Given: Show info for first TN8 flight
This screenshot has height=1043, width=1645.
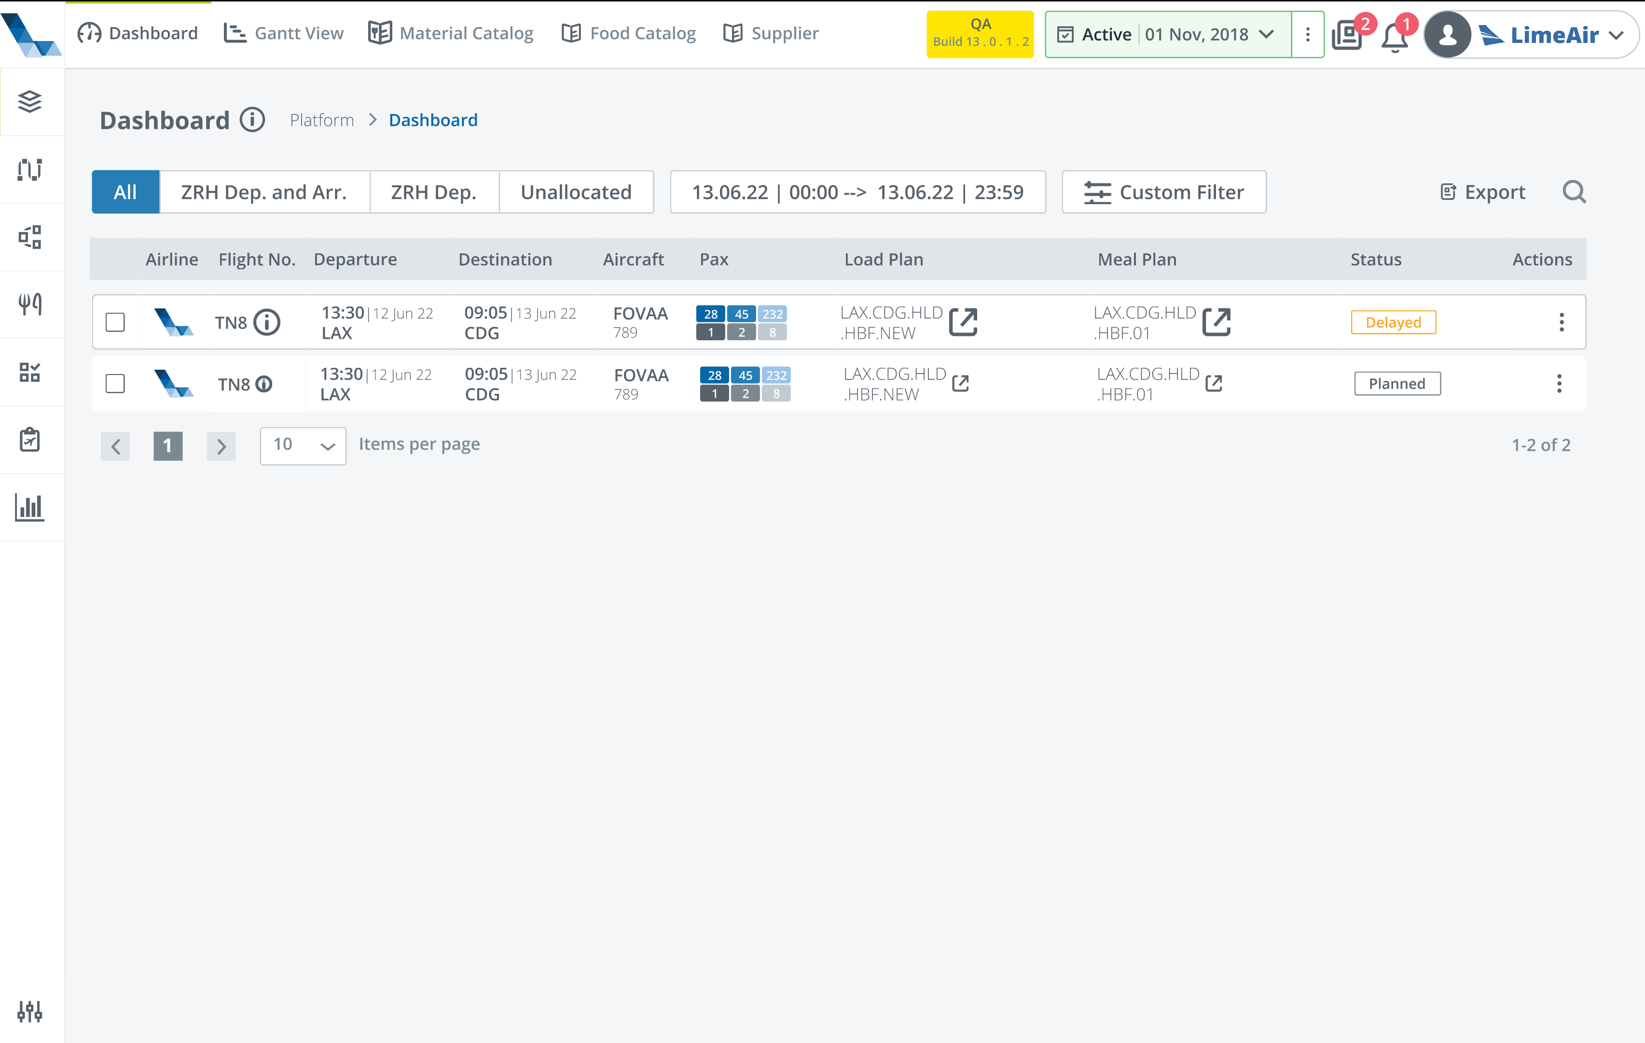Looking at the screenshot, I should (x=267, y=322).
